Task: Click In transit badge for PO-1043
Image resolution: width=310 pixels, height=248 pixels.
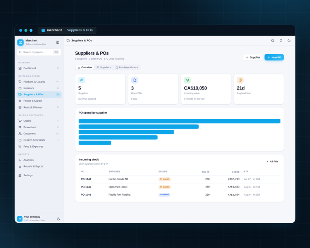Action: [165, 179]
